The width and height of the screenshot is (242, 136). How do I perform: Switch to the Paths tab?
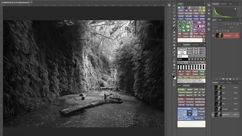220,20
